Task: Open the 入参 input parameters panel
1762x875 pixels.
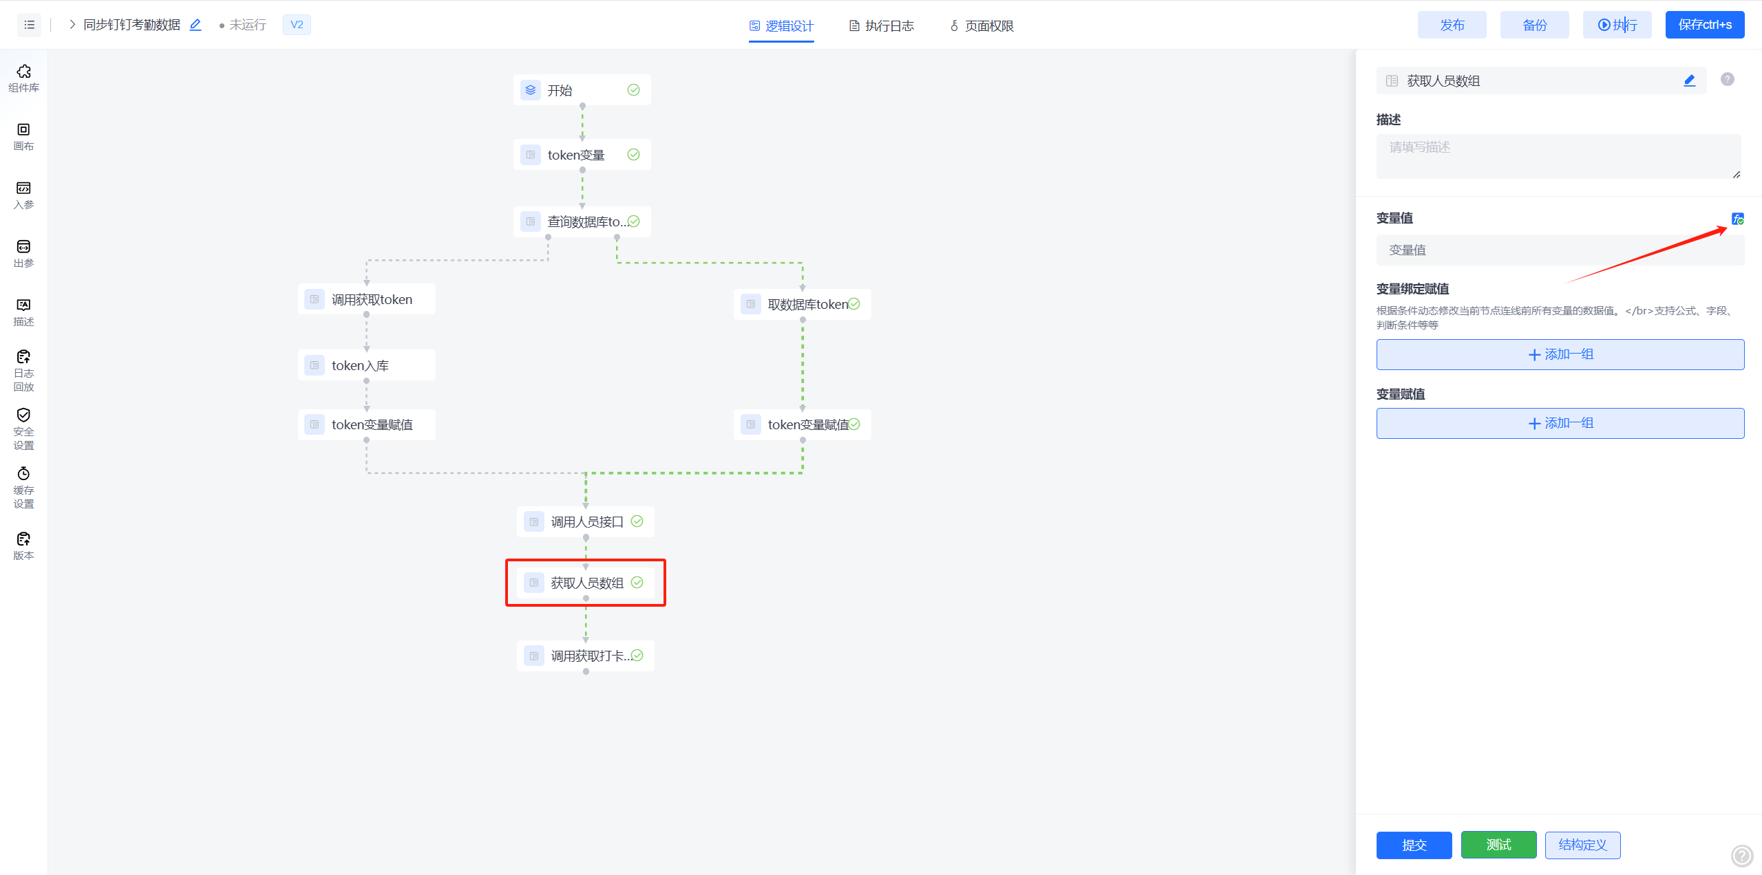Action: tap(23, 195)
